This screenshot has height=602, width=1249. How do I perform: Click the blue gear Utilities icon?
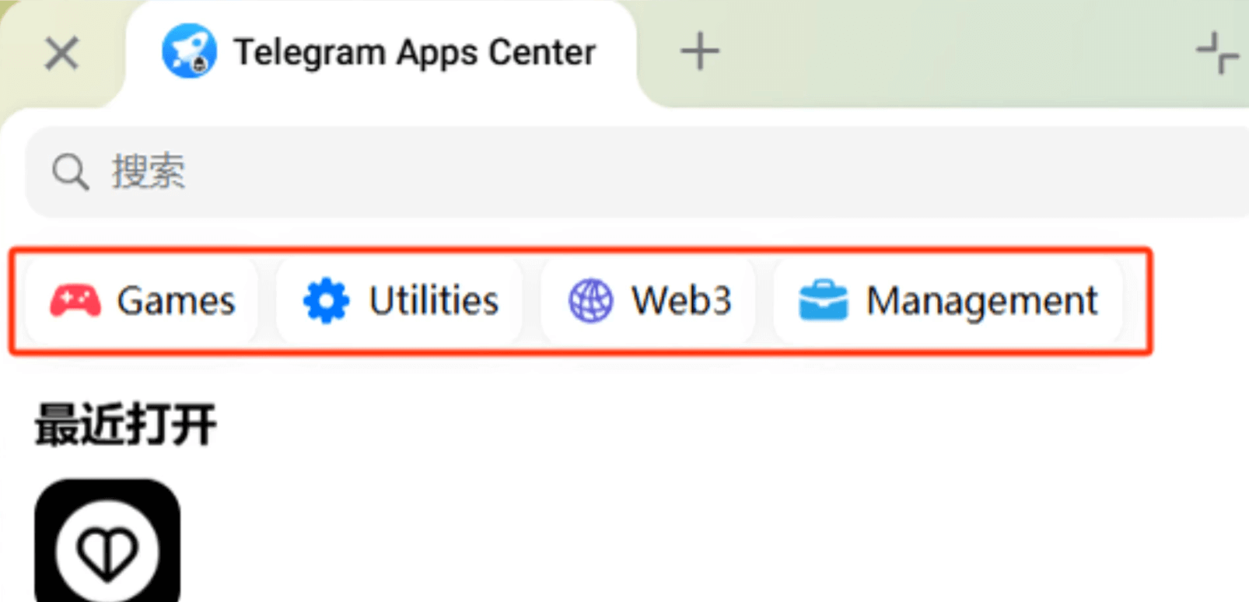tap(326, 301)
